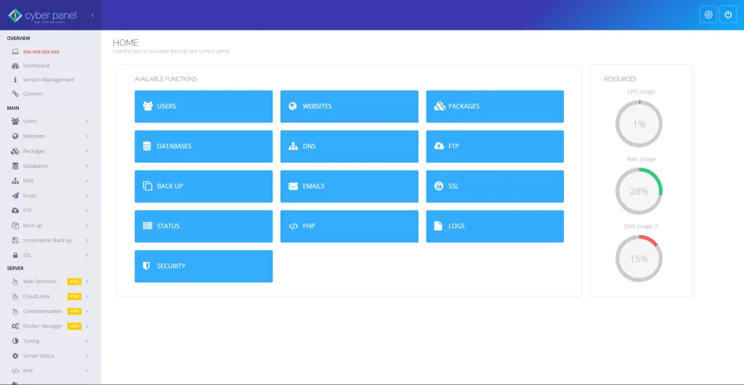Open settings gear icon in top bar
The width and height of the screenshot is (744, 385).
point(708,15)
